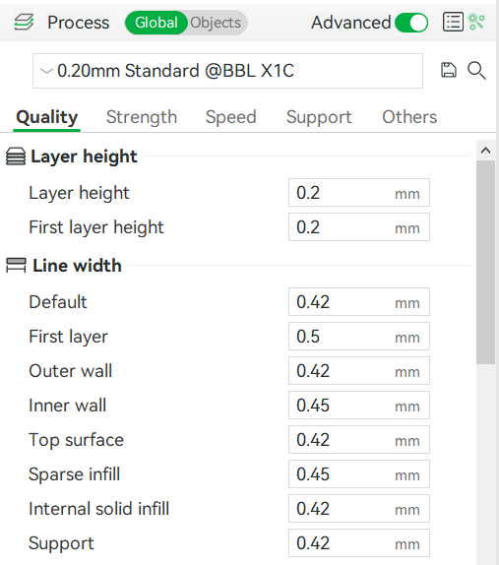Screen dimensions: 499x565
Task: Click the Process layers icon
Action: coord(24,23)
